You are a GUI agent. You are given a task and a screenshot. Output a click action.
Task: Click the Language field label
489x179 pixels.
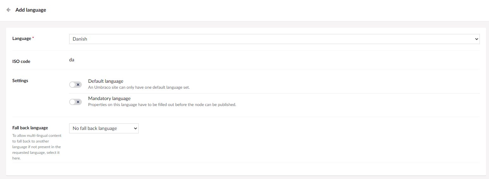pyautogui.click(x=21, y=38)
